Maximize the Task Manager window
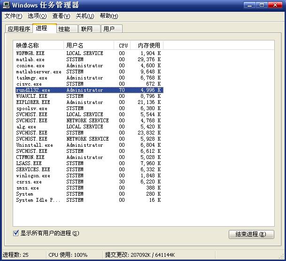Image resolution: width=286 pixels, height=261 pixels. [x=262, y=5]
